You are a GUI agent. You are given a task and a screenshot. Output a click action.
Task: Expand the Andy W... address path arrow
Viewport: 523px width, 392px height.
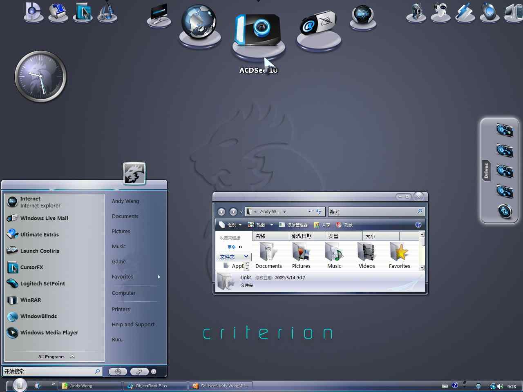284,212
